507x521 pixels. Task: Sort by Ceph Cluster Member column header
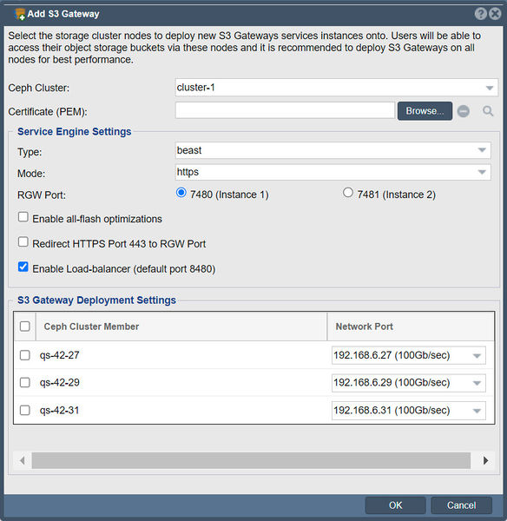pos(181,326)
